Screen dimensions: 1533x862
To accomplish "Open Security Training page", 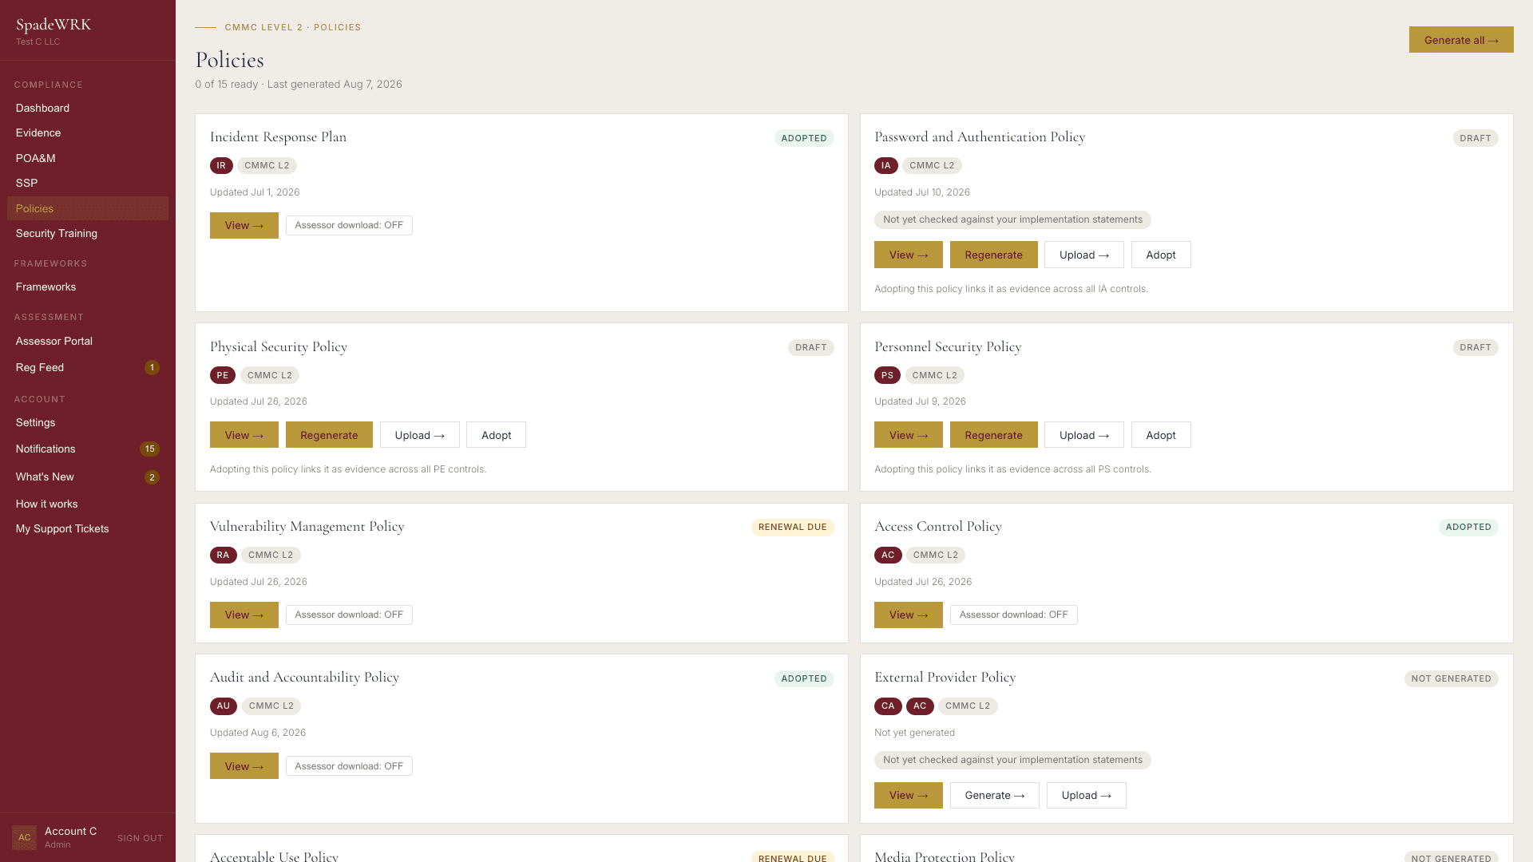I will (88, 233).
